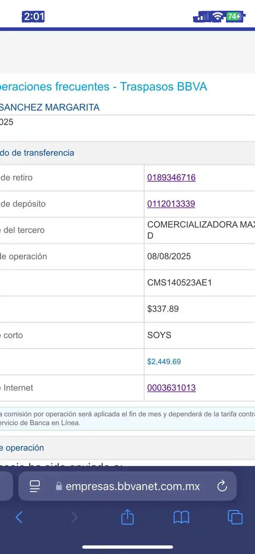Viewport: 255px width, 554px height.
Task: Open Internet reference link 0003631013
Action: [x=171, y=388]
